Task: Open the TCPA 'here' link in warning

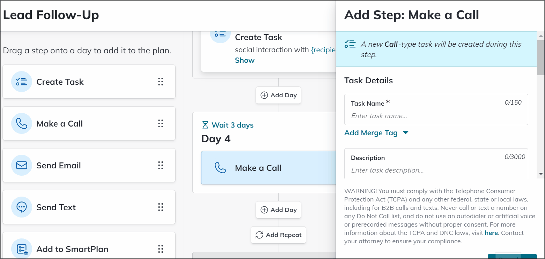Action: coord(491,233)
